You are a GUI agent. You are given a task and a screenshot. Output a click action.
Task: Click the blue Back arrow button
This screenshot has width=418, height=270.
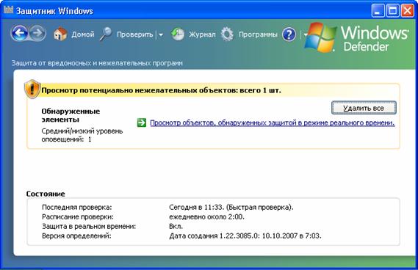pos(19,34)
